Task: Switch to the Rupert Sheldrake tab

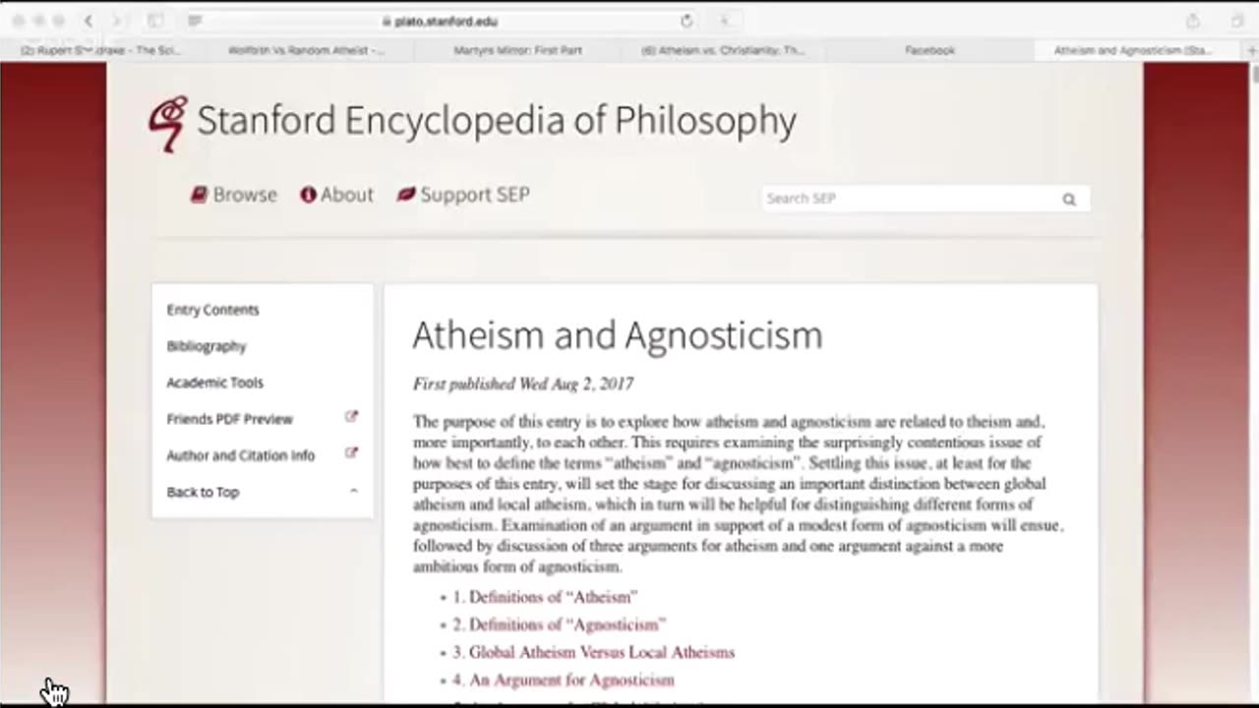Action: point(101,50)
